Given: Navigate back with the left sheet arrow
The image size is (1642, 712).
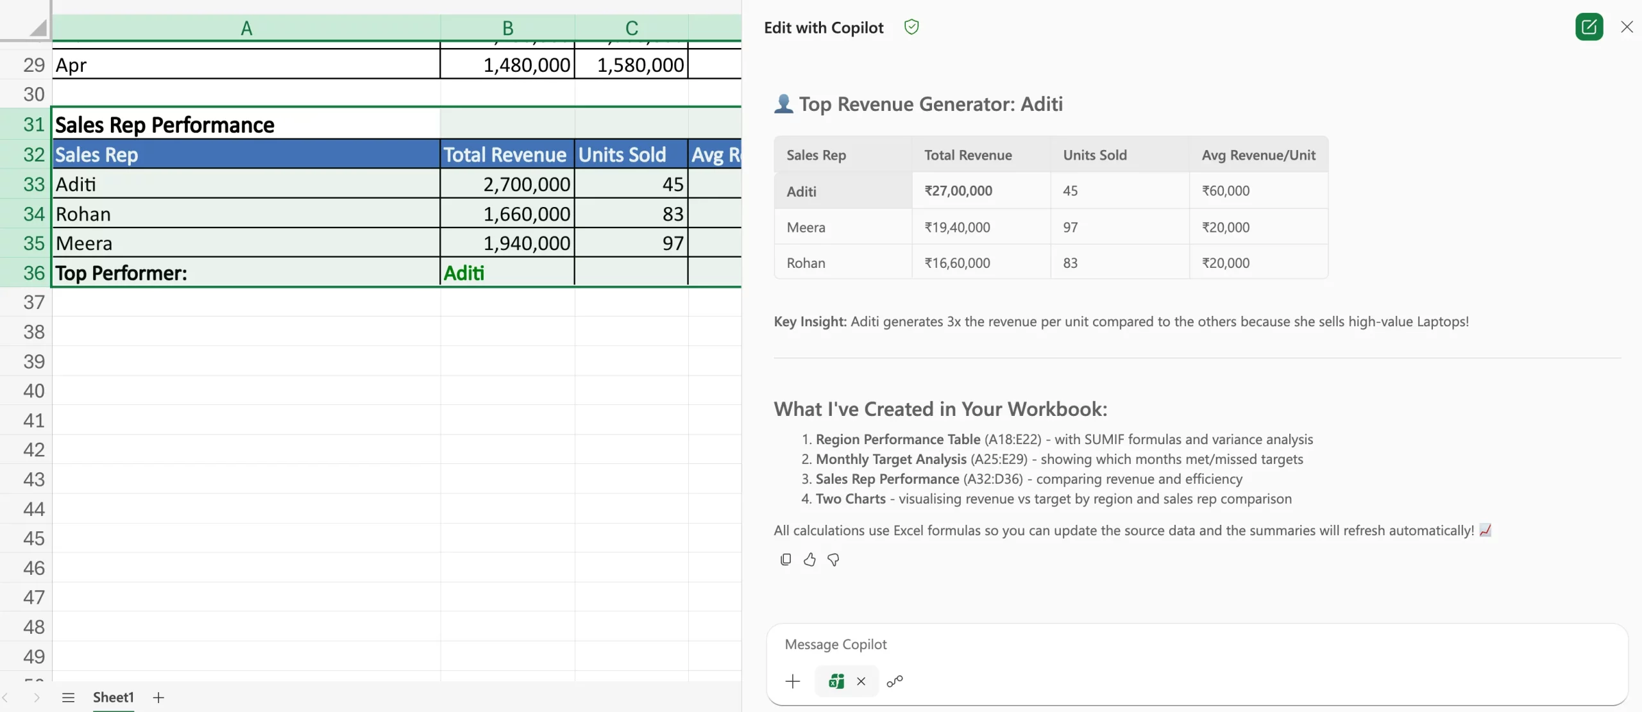Looking at the screenshot, I should click(6, 697).
